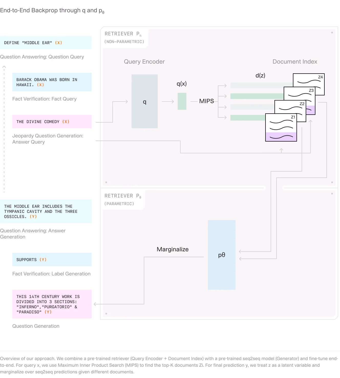
Task: Click the blue pθ generator block
Action: (x=222, y=255)
